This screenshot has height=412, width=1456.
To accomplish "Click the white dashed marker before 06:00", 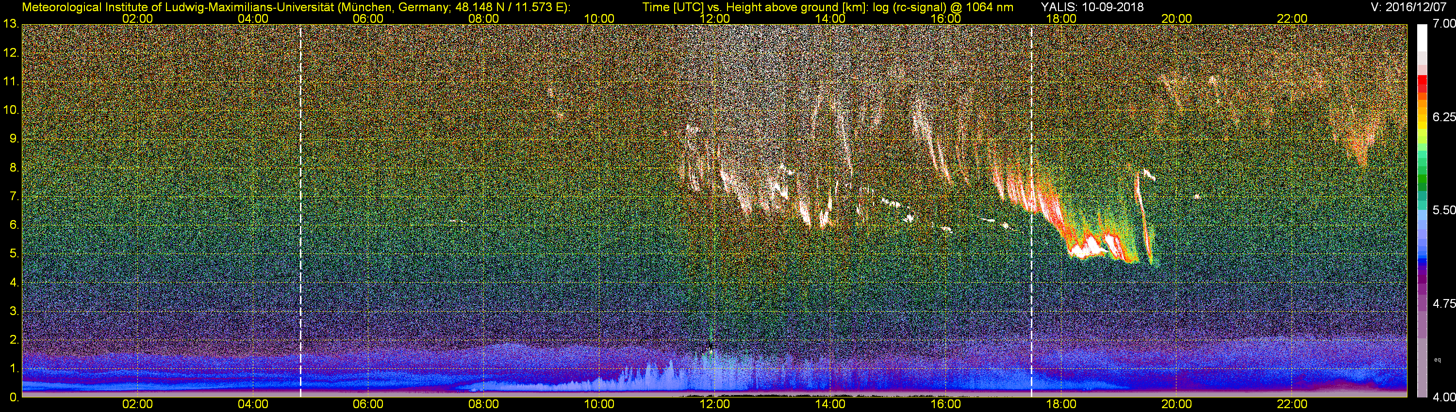I will [300, 211].
